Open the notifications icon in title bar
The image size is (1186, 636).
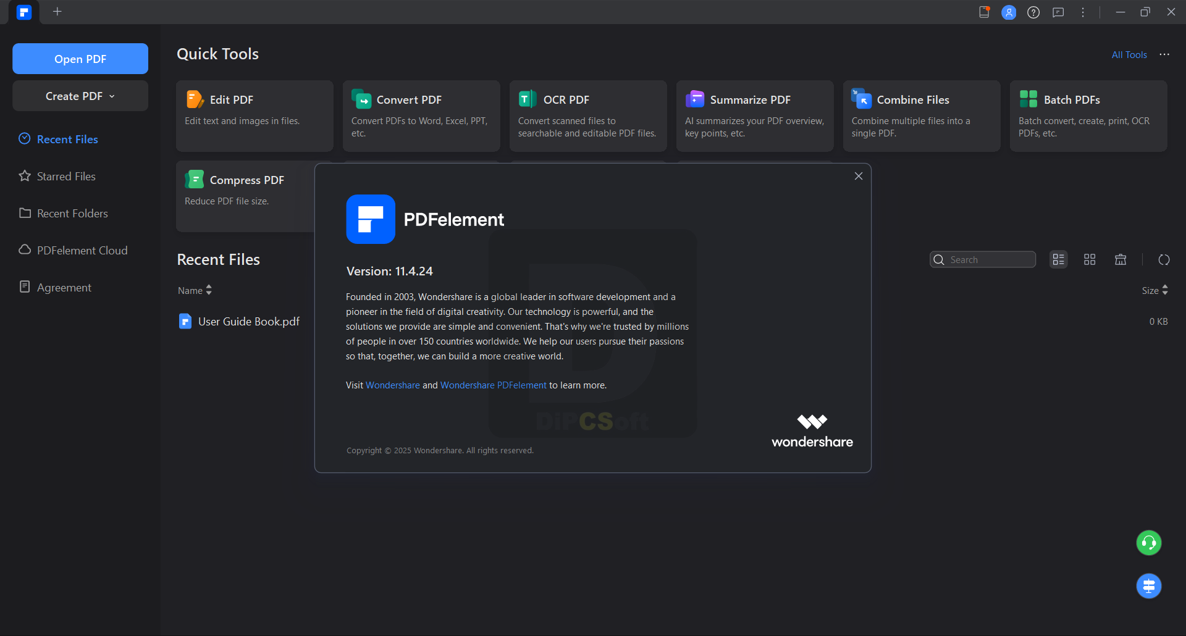click(x=984, y=12)
